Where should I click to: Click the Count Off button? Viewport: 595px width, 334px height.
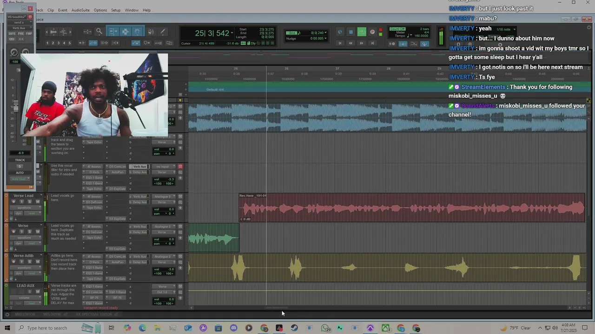[x=397, y=29]
